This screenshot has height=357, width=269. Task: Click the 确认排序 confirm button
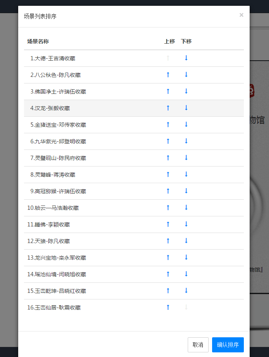coord(228,345)
